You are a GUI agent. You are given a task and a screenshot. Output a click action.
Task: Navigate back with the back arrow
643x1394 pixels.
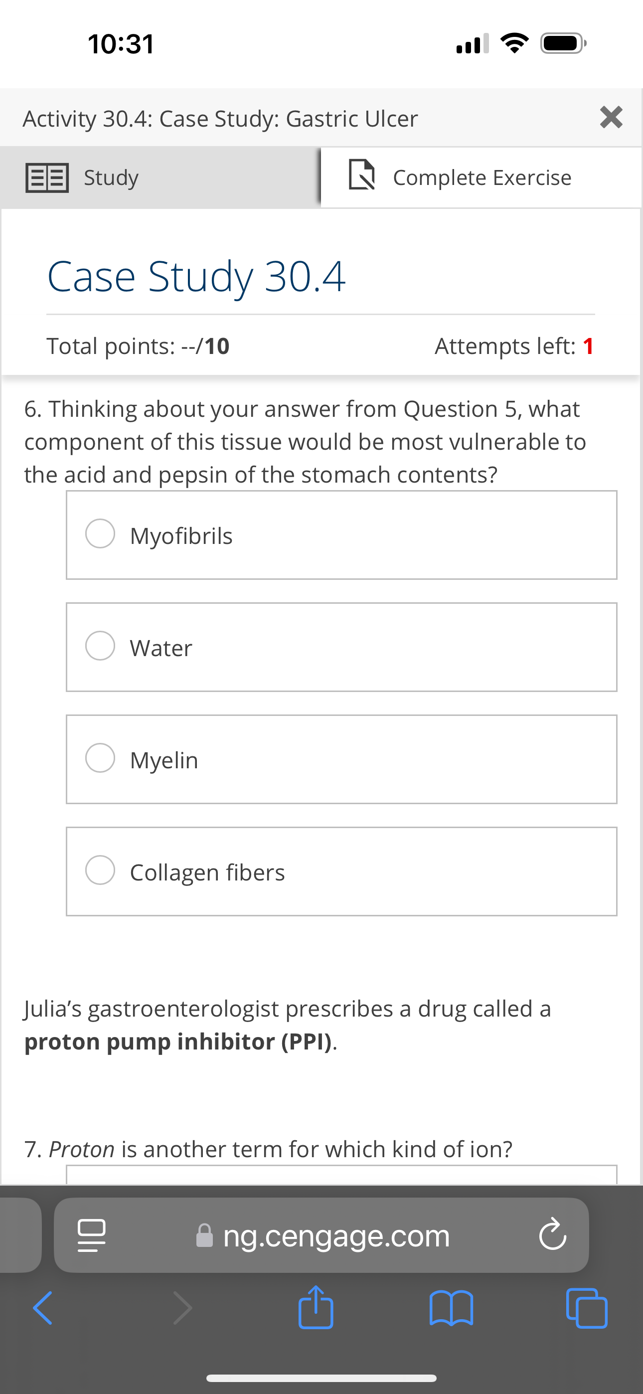(43, 1309)
